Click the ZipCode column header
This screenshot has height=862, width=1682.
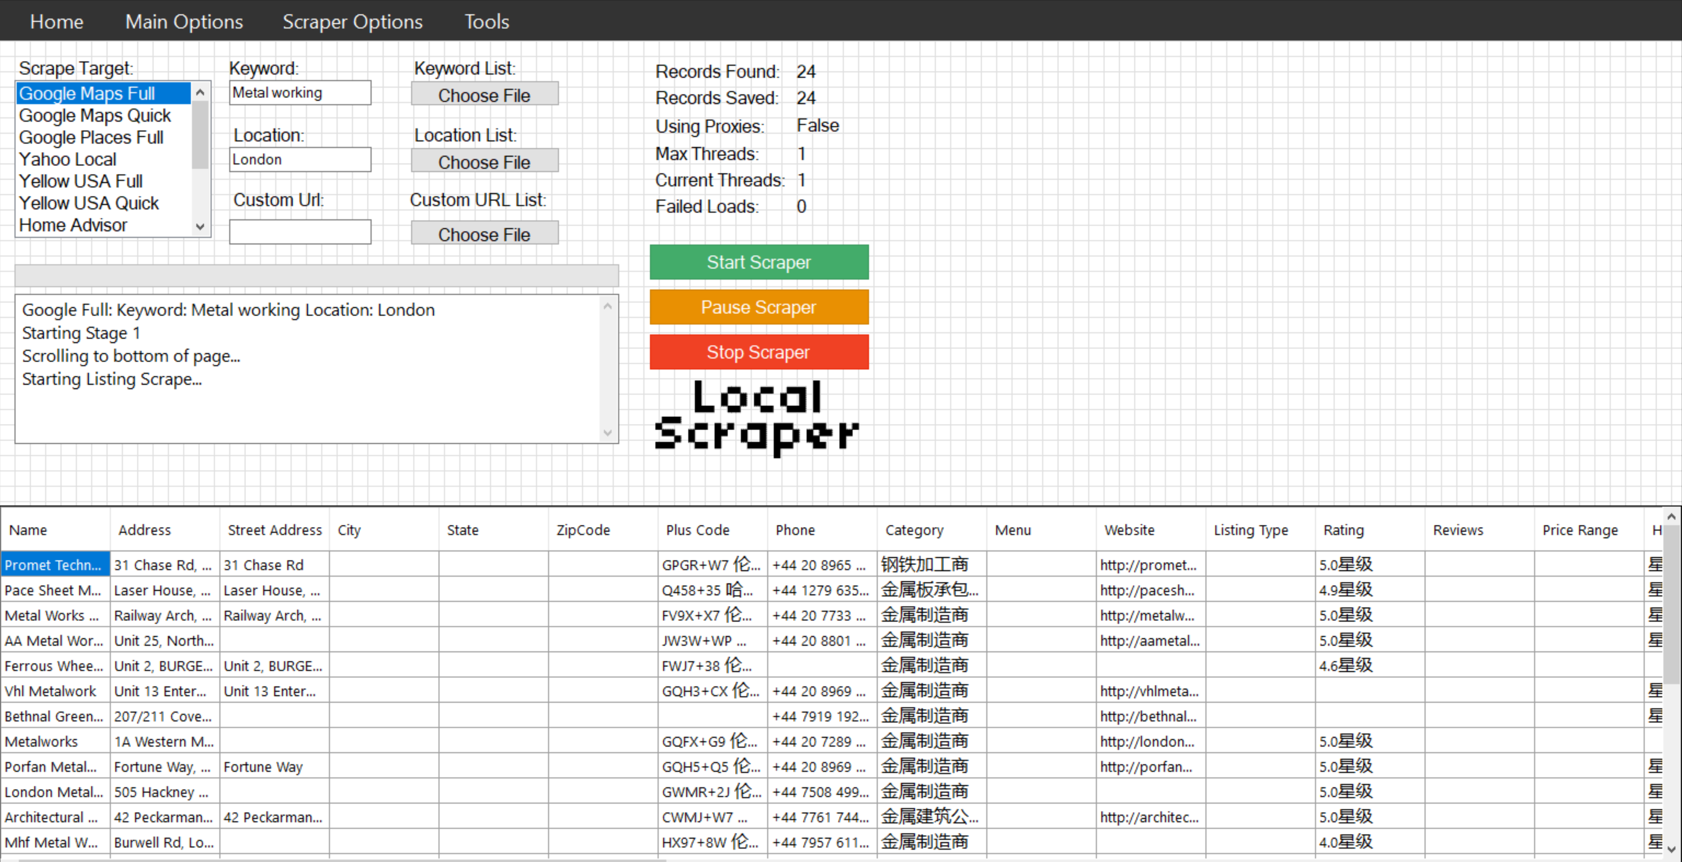click(603, 530)
